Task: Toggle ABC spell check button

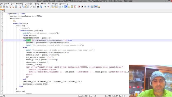Action: click(96, 7)
